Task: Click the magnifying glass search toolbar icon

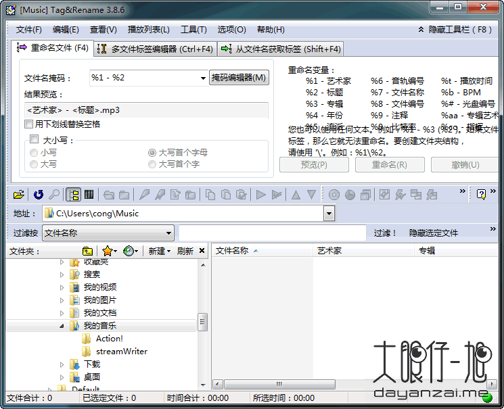Action: click(54, 195)
